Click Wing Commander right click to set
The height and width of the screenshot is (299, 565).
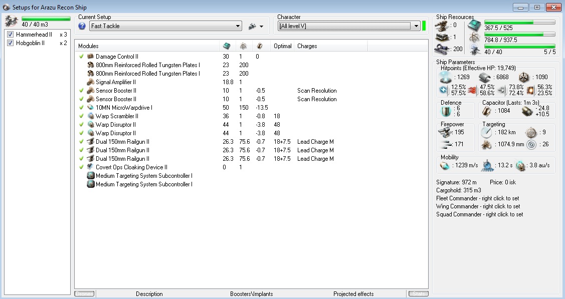(478, 206)
